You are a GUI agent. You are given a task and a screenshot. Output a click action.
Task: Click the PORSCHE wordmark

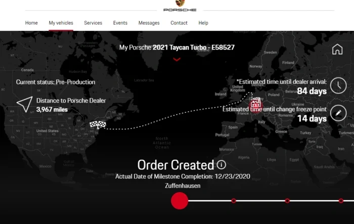click(x=180, y=10)
